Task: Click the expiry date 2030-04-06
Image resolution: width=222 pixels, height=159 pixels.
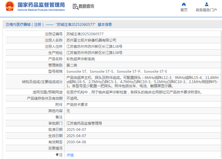Action: click(76, 142)
